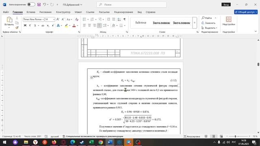
Task: Switch to the Вставка tab
Action: pyautogui.click(x=31, y=12)
